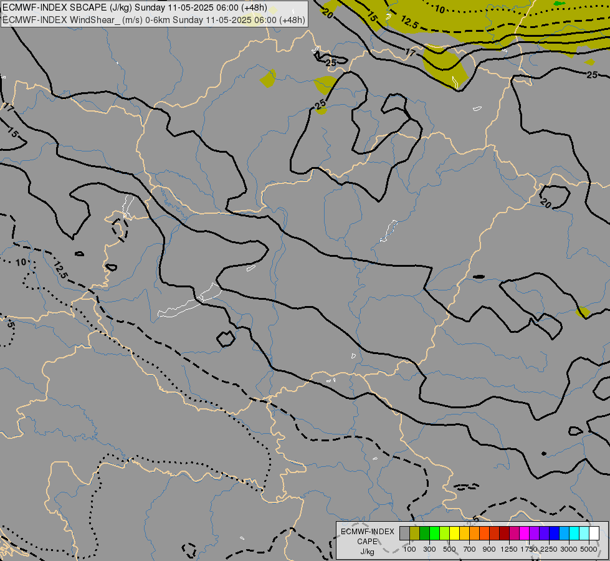
Task: Pick the lime yellow-green legend swatch
Action: 445,534
